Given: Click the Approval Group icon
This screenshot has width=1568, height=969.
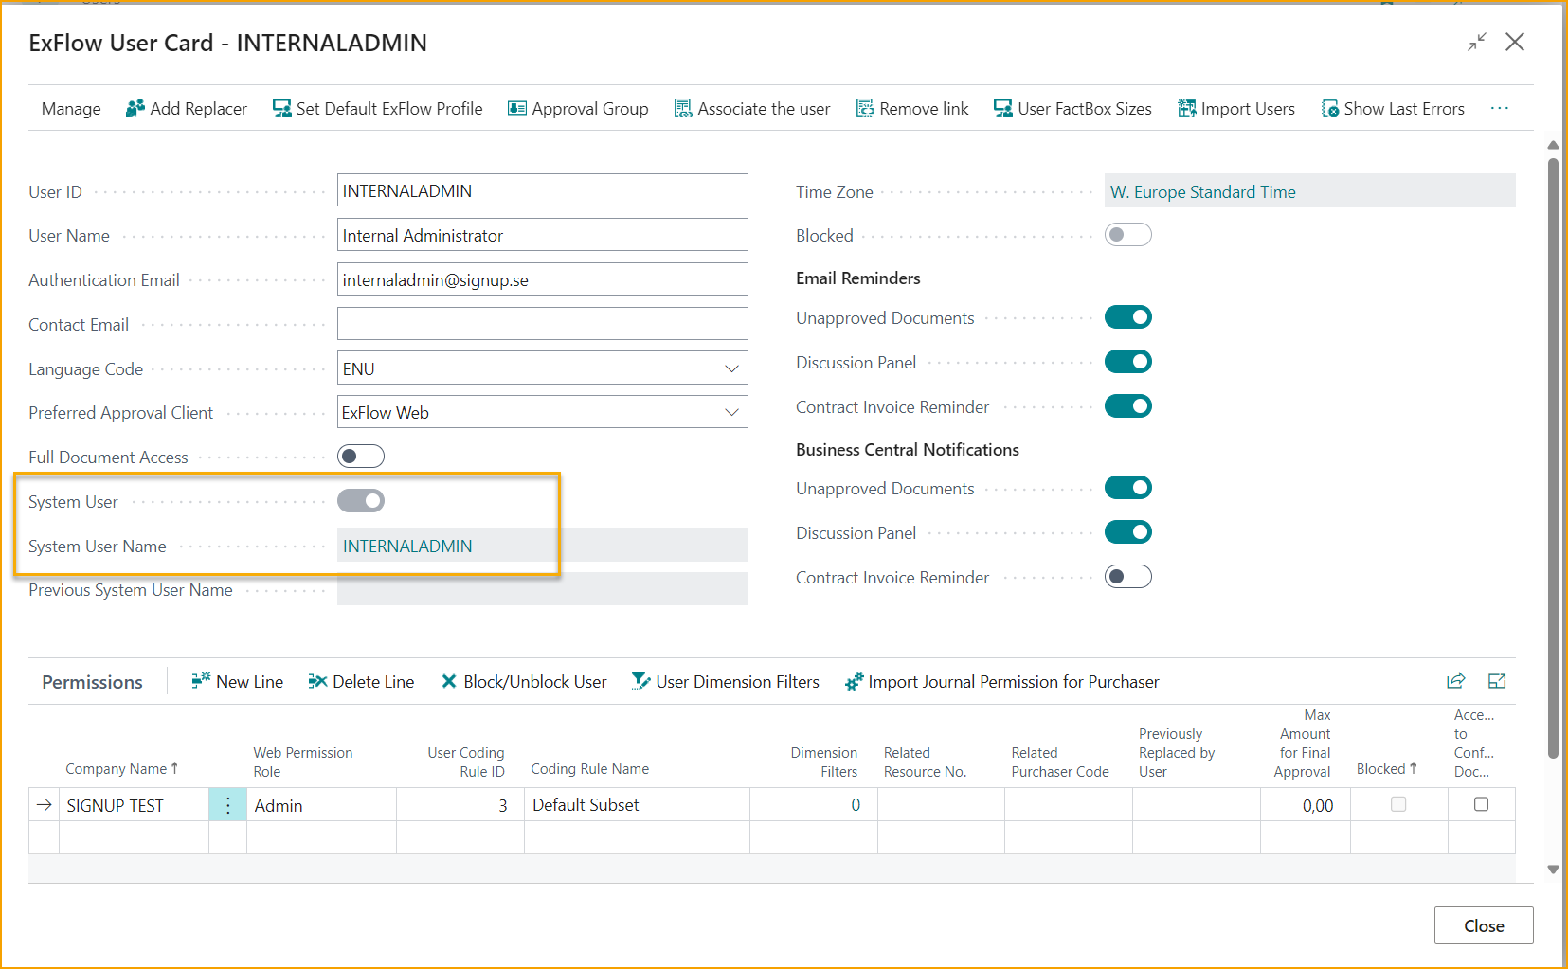Looking at the screenshot, I should coord(516,109).
